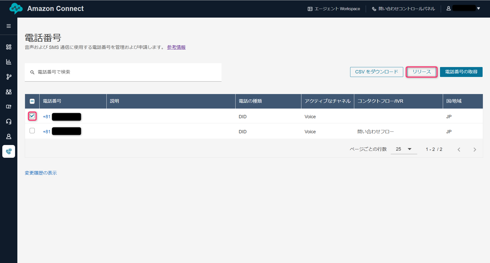Toggle the select-all checkbox in table header
490x263 pixels.
point(32,101)
